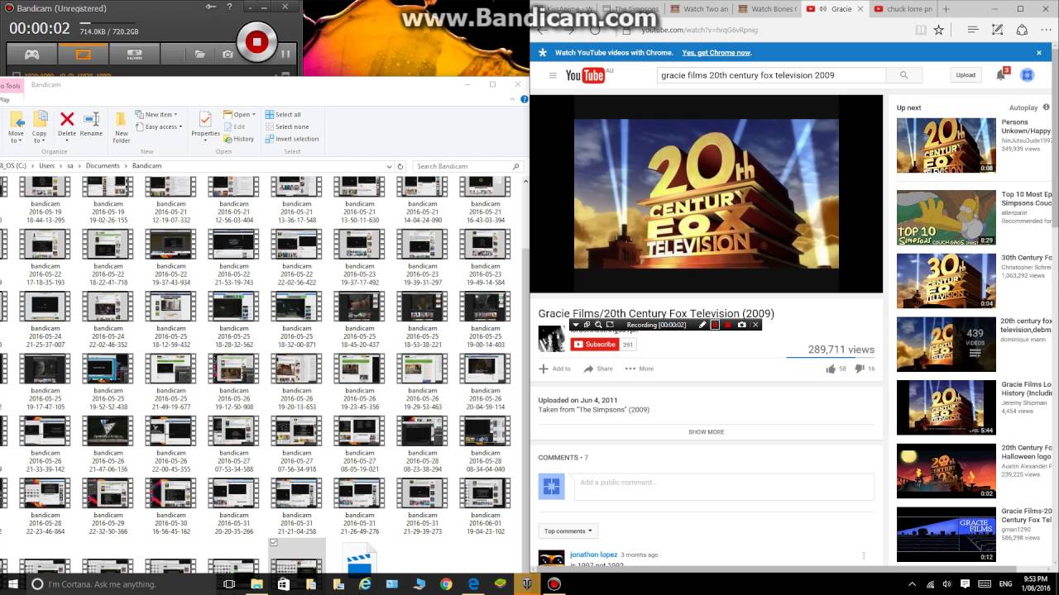Click the Edge Make a Web Note icon

(998, 30)
